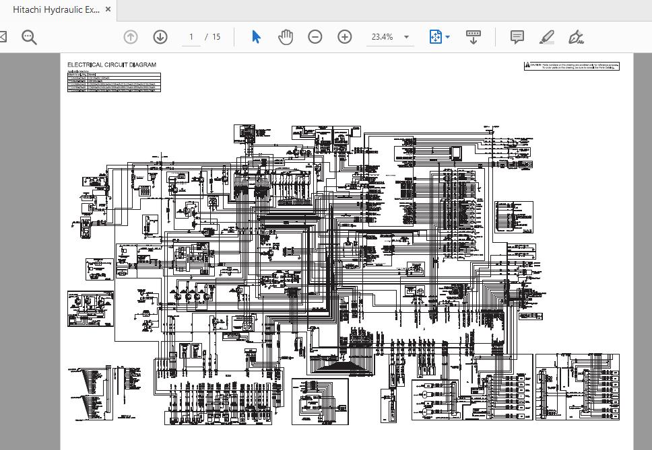
Task: Select the Highlight text pen tool
Action: [547, 37]
